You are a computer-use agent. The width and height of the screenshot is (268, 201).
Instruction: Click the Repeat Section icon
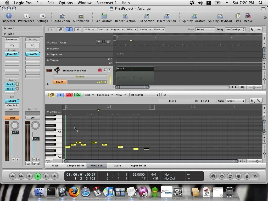[x=125, y=16]
